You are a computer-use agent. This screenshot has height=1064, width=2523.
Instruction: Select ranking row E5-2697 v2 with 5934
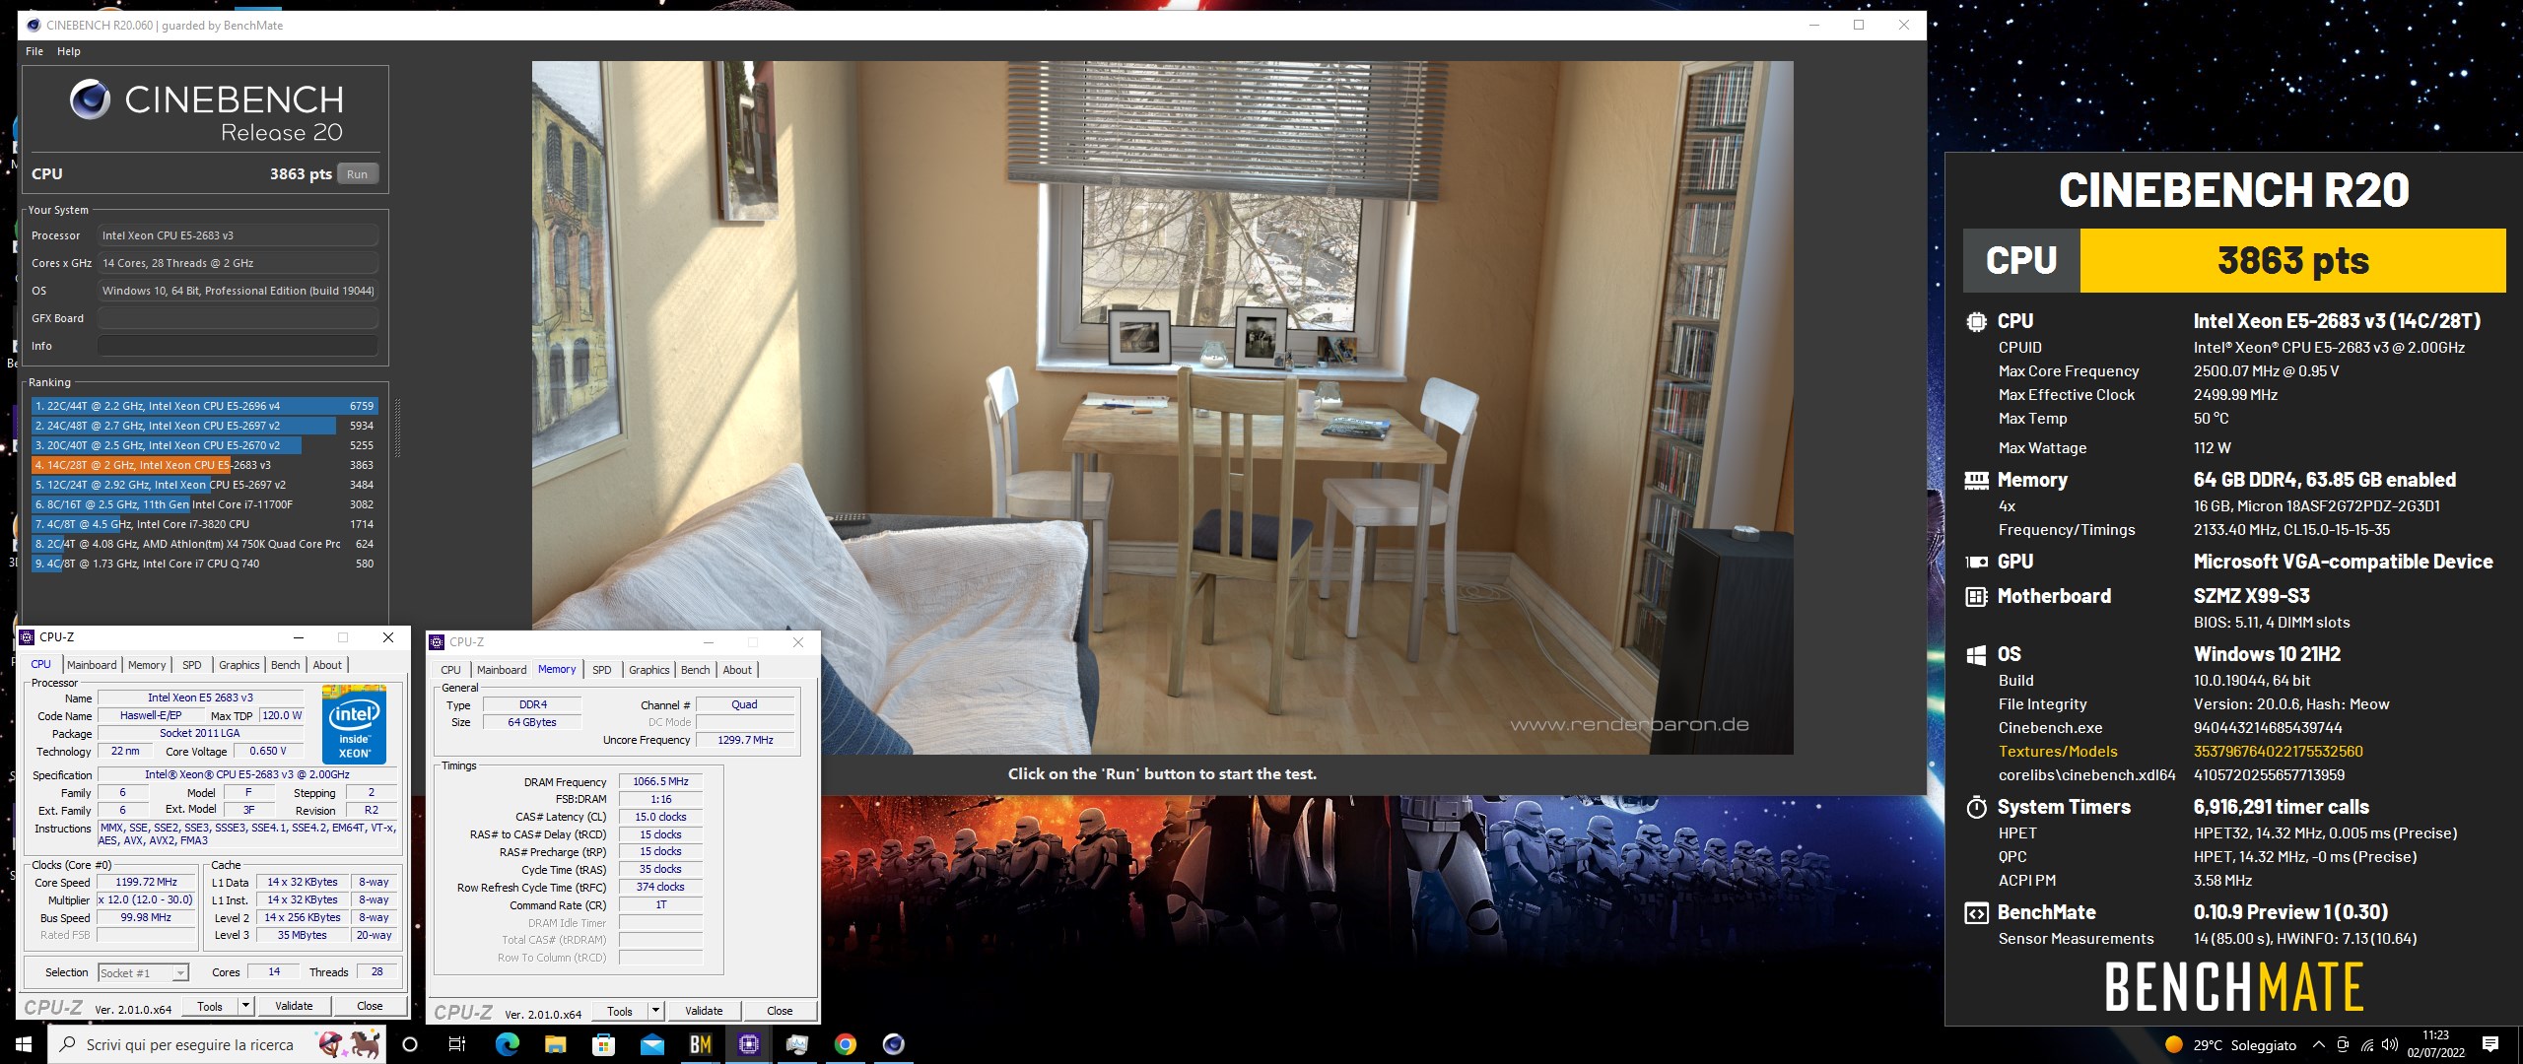(204, 426)
